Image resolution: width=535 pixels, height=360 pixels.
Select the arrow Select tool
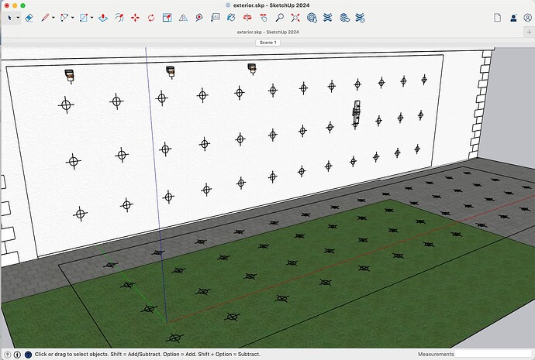[x=9, y=18]
